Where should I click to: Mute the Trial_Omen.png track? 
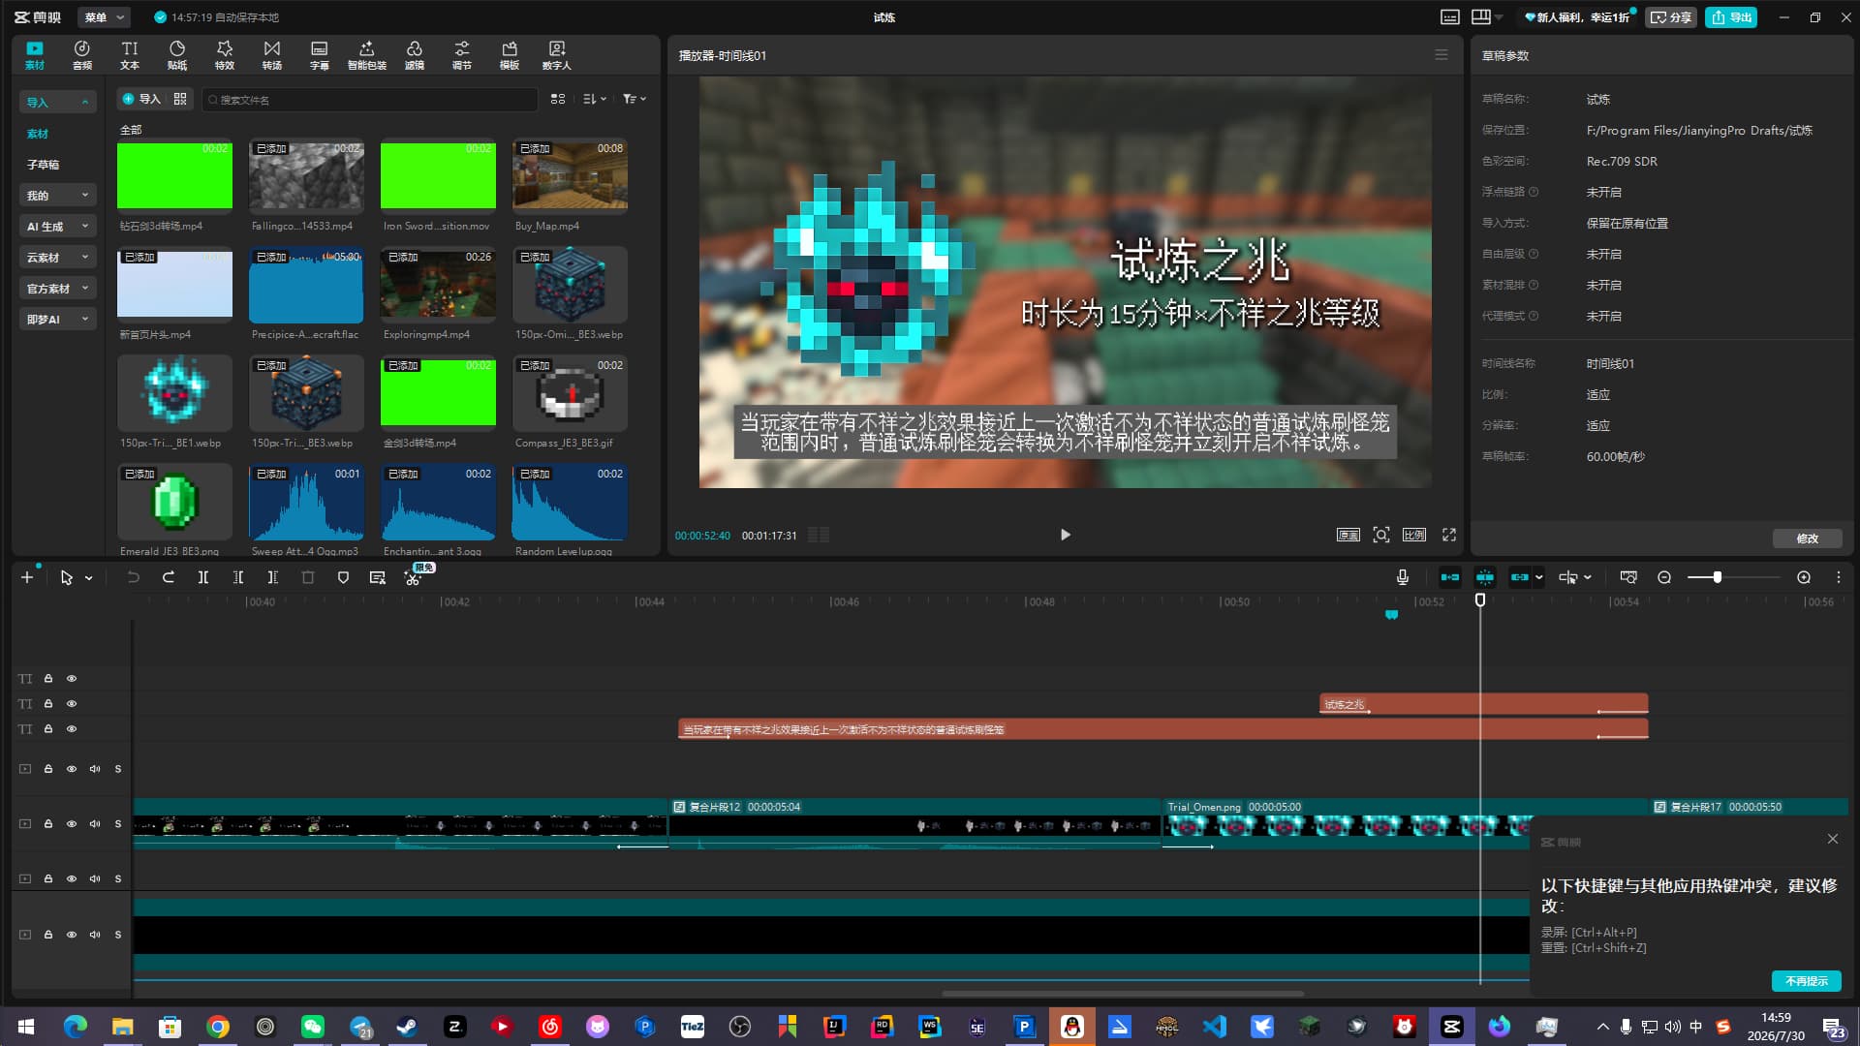click(95, 824)
